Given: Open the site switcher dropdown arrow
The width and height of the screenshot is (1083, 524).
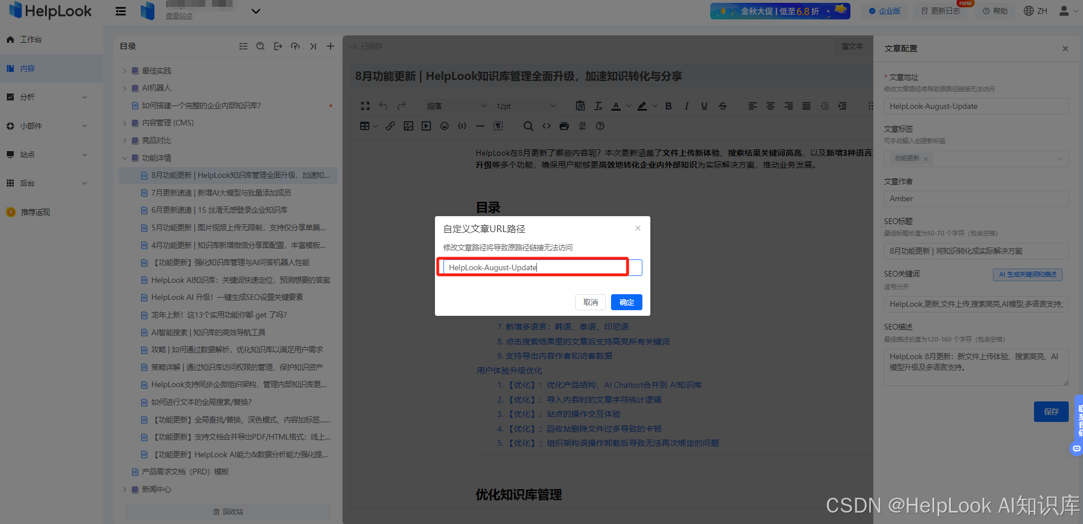Looking at the screenshot, I should pyautogui.click(x=256, y=11).
